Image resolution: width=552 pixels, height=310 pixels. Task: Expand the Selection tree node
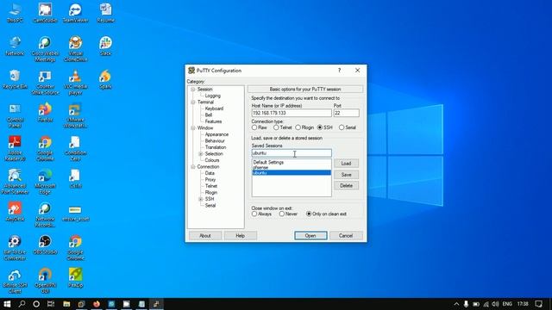point(201,154)
